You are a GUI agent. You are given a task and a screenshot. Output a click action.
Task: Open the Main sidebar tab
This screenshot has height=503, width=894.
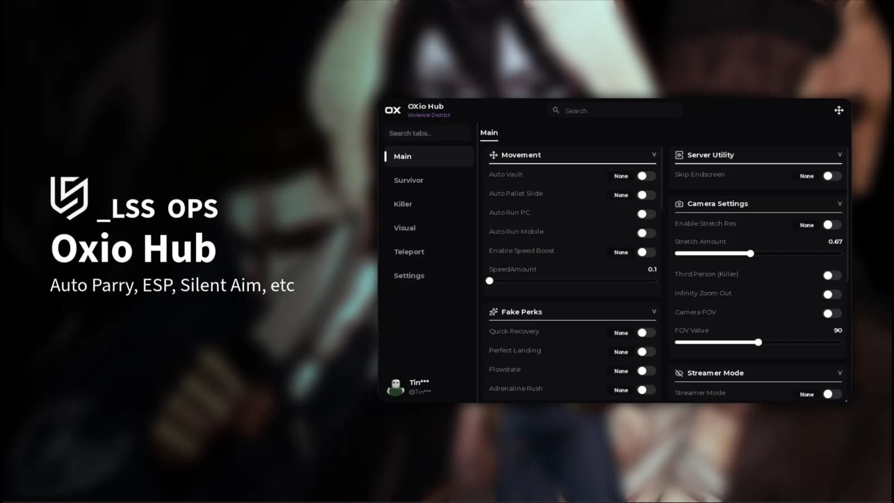pos(429,156)
